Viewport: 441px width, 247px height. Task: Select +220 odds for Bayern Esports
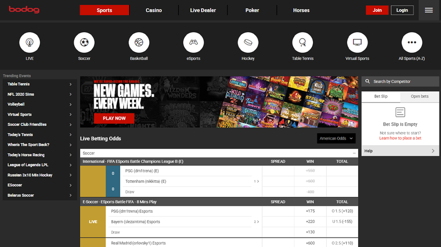(310, 222)
